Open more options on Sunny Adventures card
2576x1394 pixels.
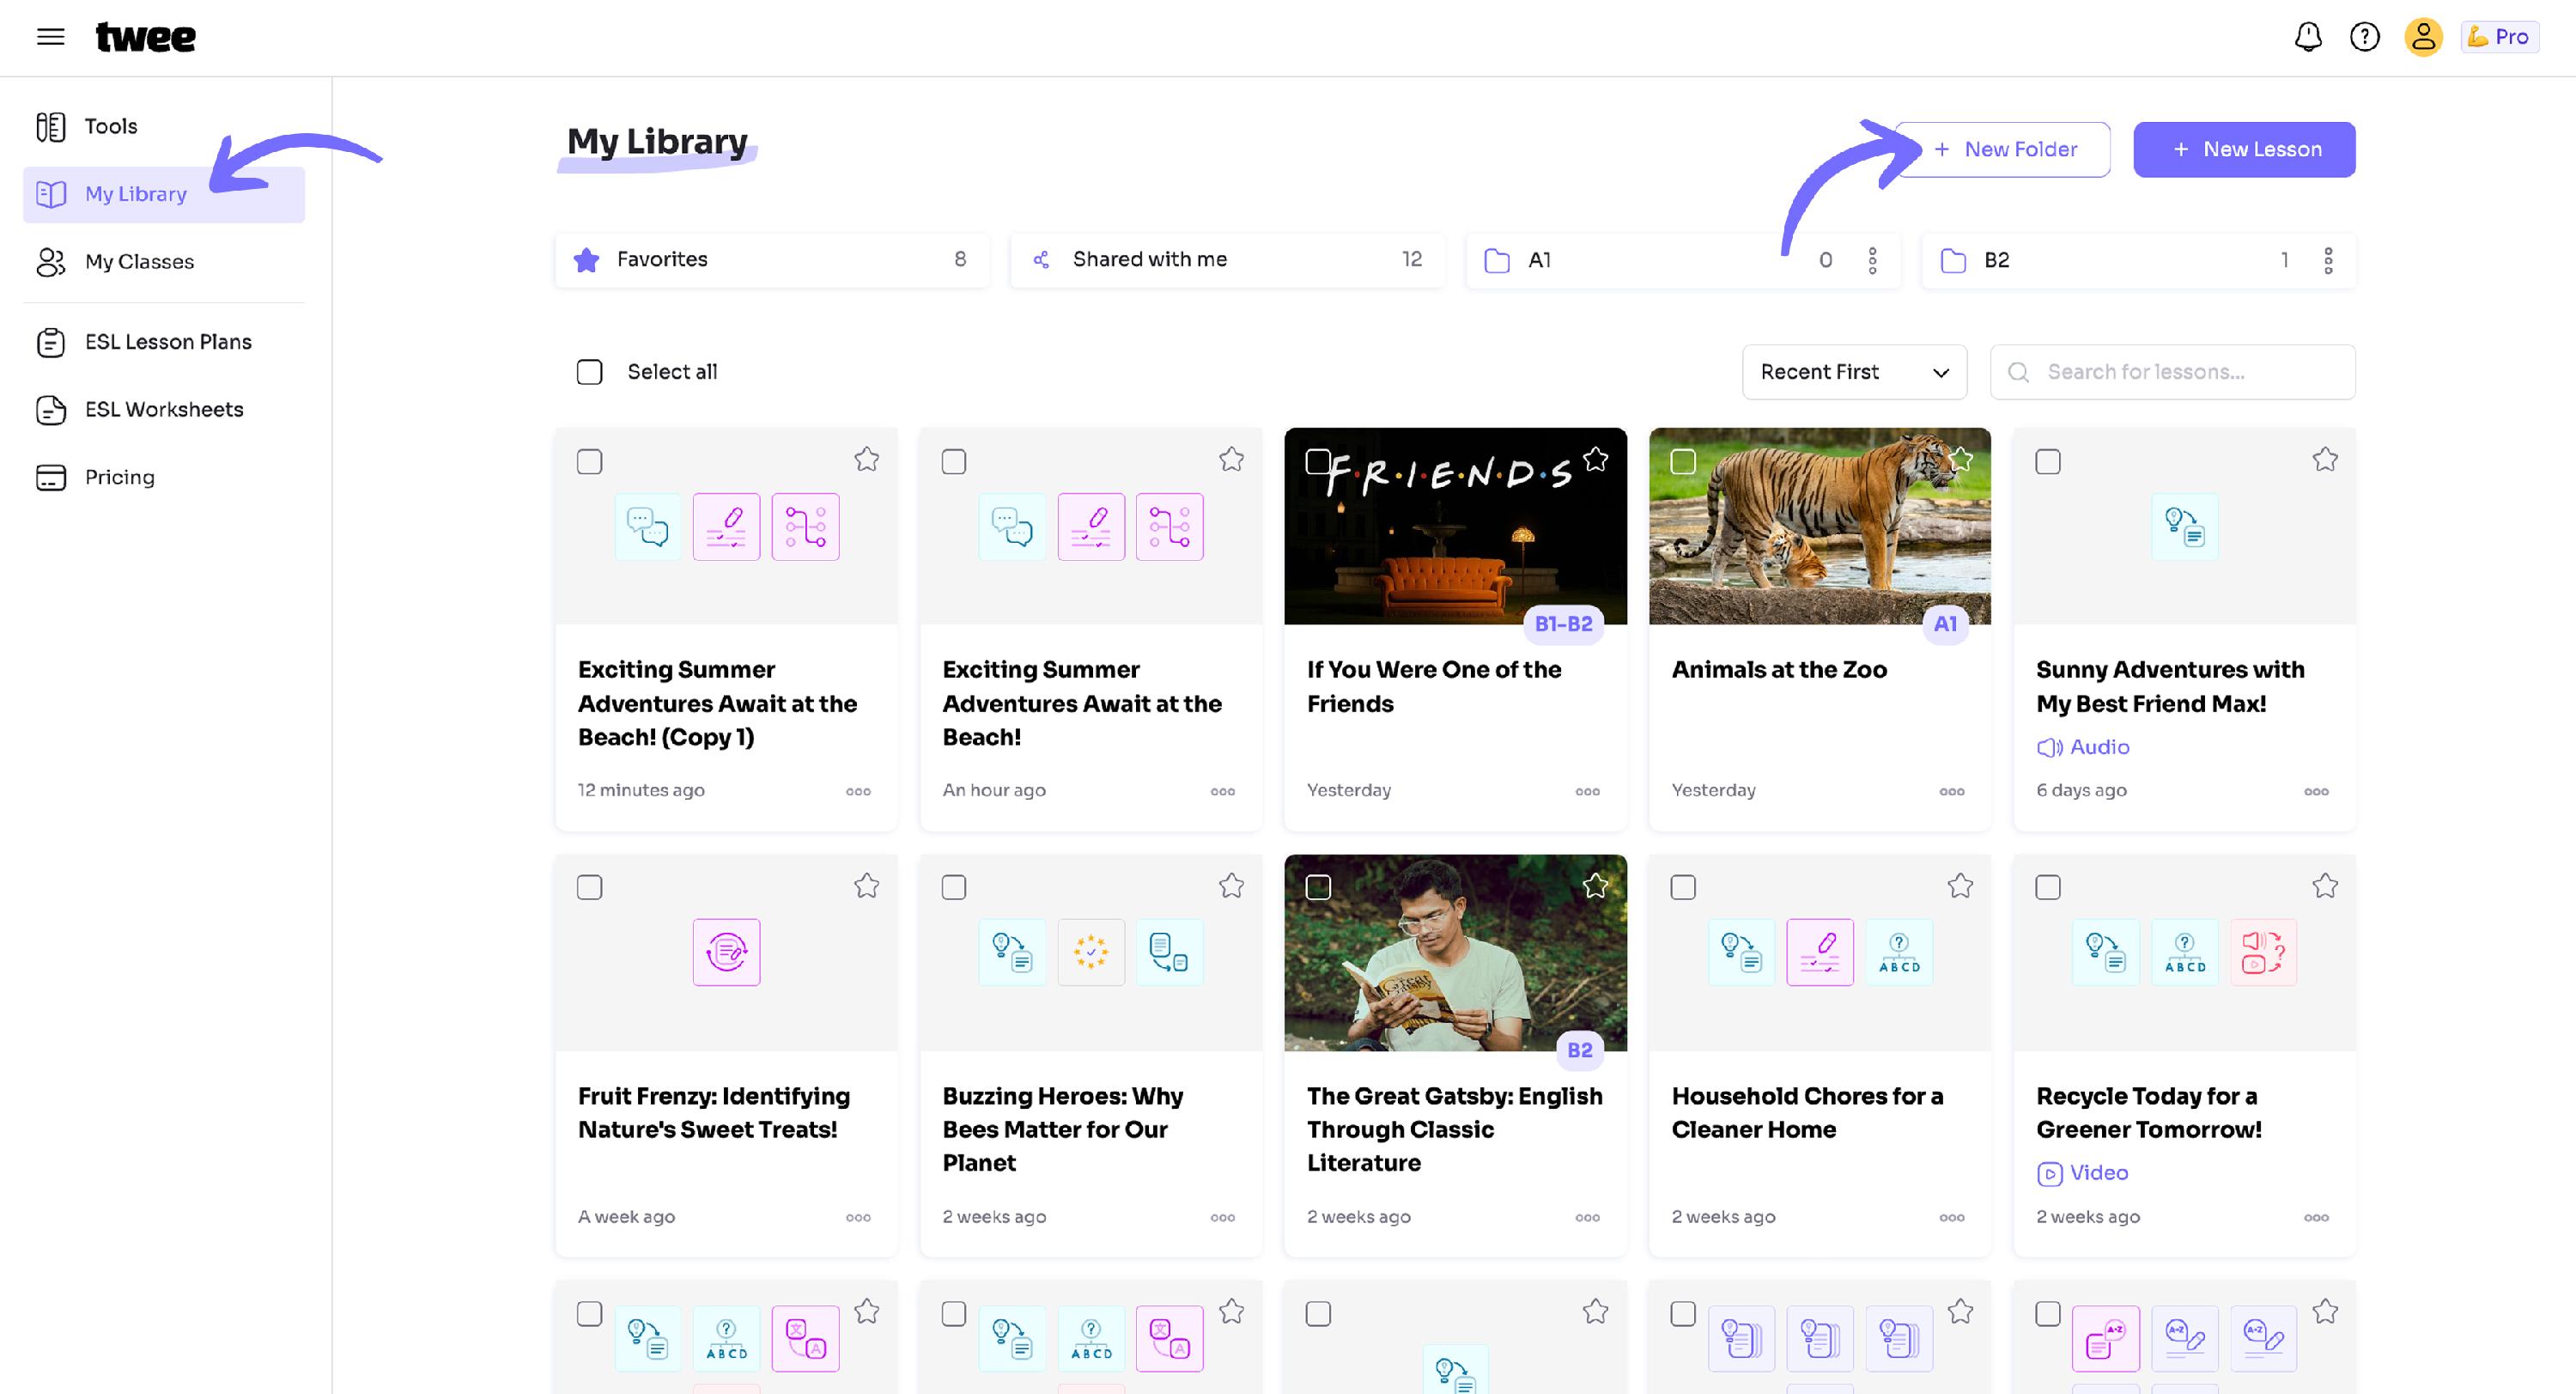[x=2316, y=792]
